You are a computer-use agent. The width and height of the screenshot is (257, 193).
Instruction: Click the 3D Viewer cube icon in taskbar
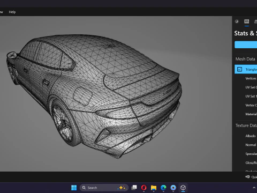tap(183, 188)
